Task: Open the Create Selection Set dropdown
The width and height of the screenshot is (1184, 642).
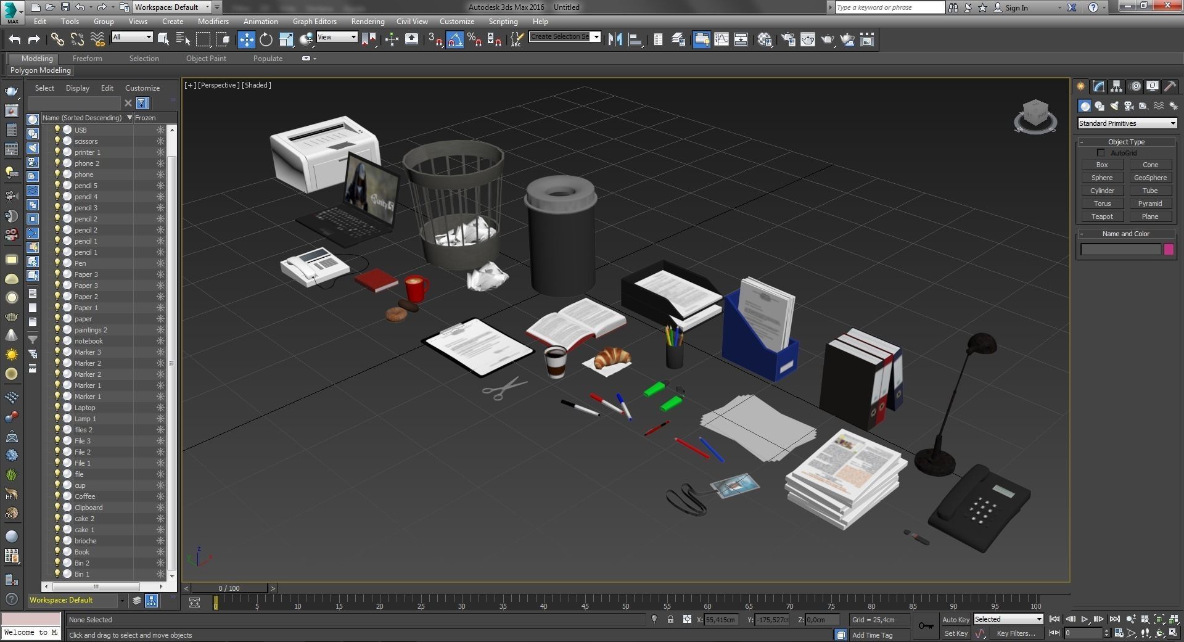Action: (565, 37)
